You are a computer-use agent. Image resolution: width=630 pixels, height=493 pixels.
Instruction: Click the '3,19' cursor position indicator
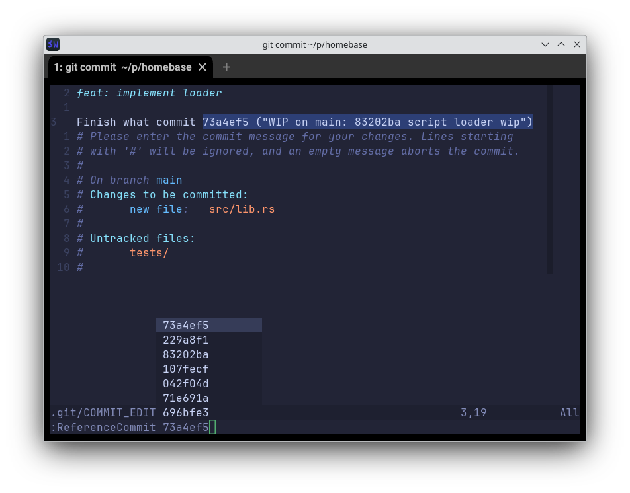[x=473, y=413]
